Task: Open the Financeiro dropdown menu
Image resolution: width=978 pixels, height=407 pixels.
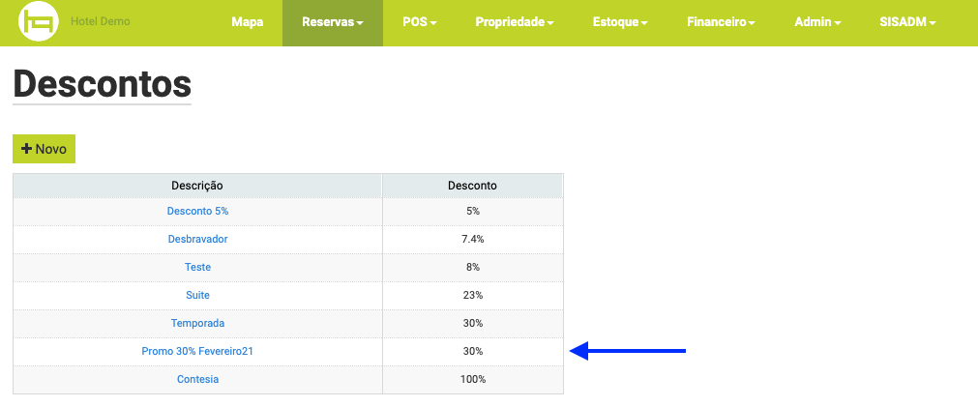Action: point(721,22)
